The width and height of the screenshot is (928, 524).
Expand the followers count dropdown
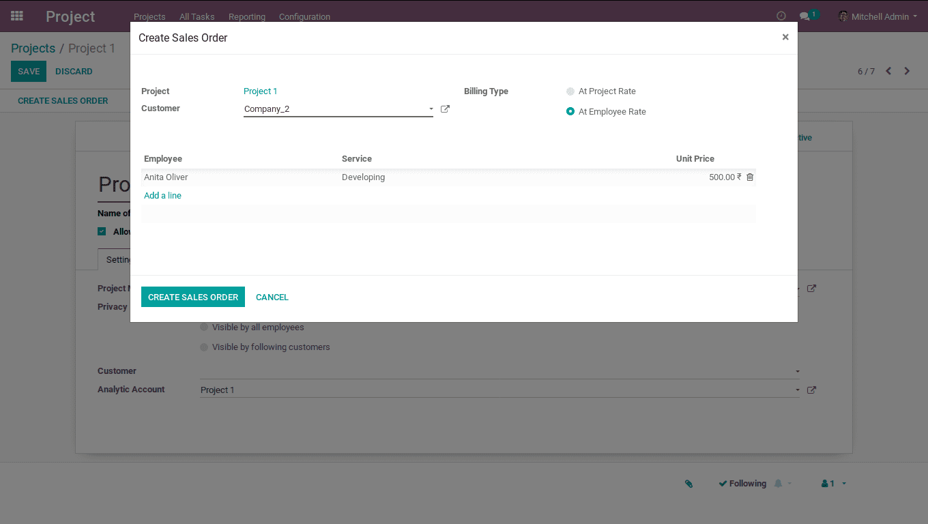pos(844,484)
